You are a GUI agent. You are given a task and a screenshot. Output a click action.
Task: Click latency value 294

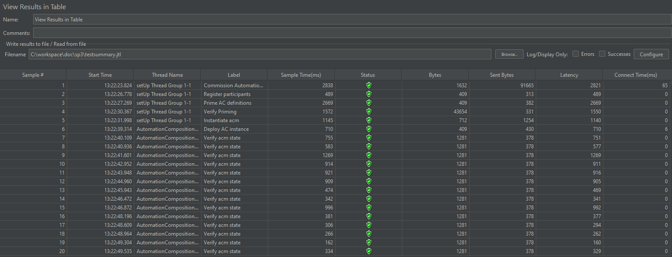point(596,225)
